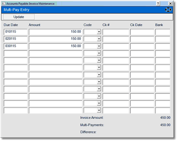Click the Update button
This screenshot has height=141, width=177.
(x=19, y=17)
